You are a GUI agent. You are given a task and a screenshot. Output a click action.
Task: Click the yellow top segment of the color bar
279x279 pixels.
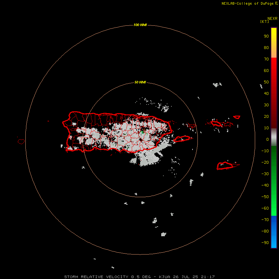[274, 43]
